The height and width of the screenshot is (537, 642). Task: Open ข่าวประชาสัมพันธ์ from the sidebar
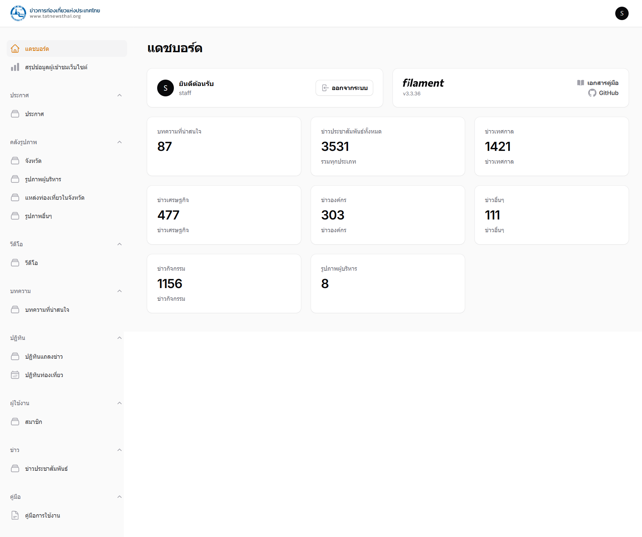(67, 468)
